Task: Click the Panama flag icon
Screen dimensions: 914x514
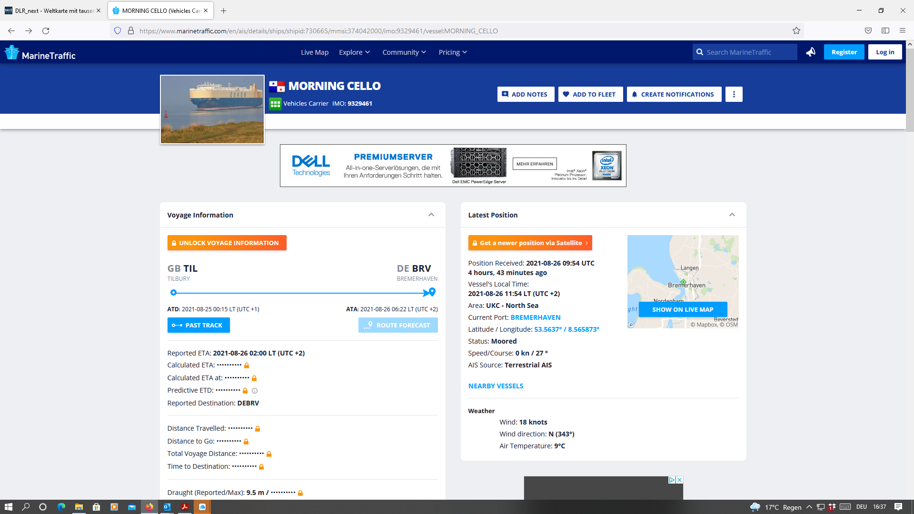Action: [277, 86]
